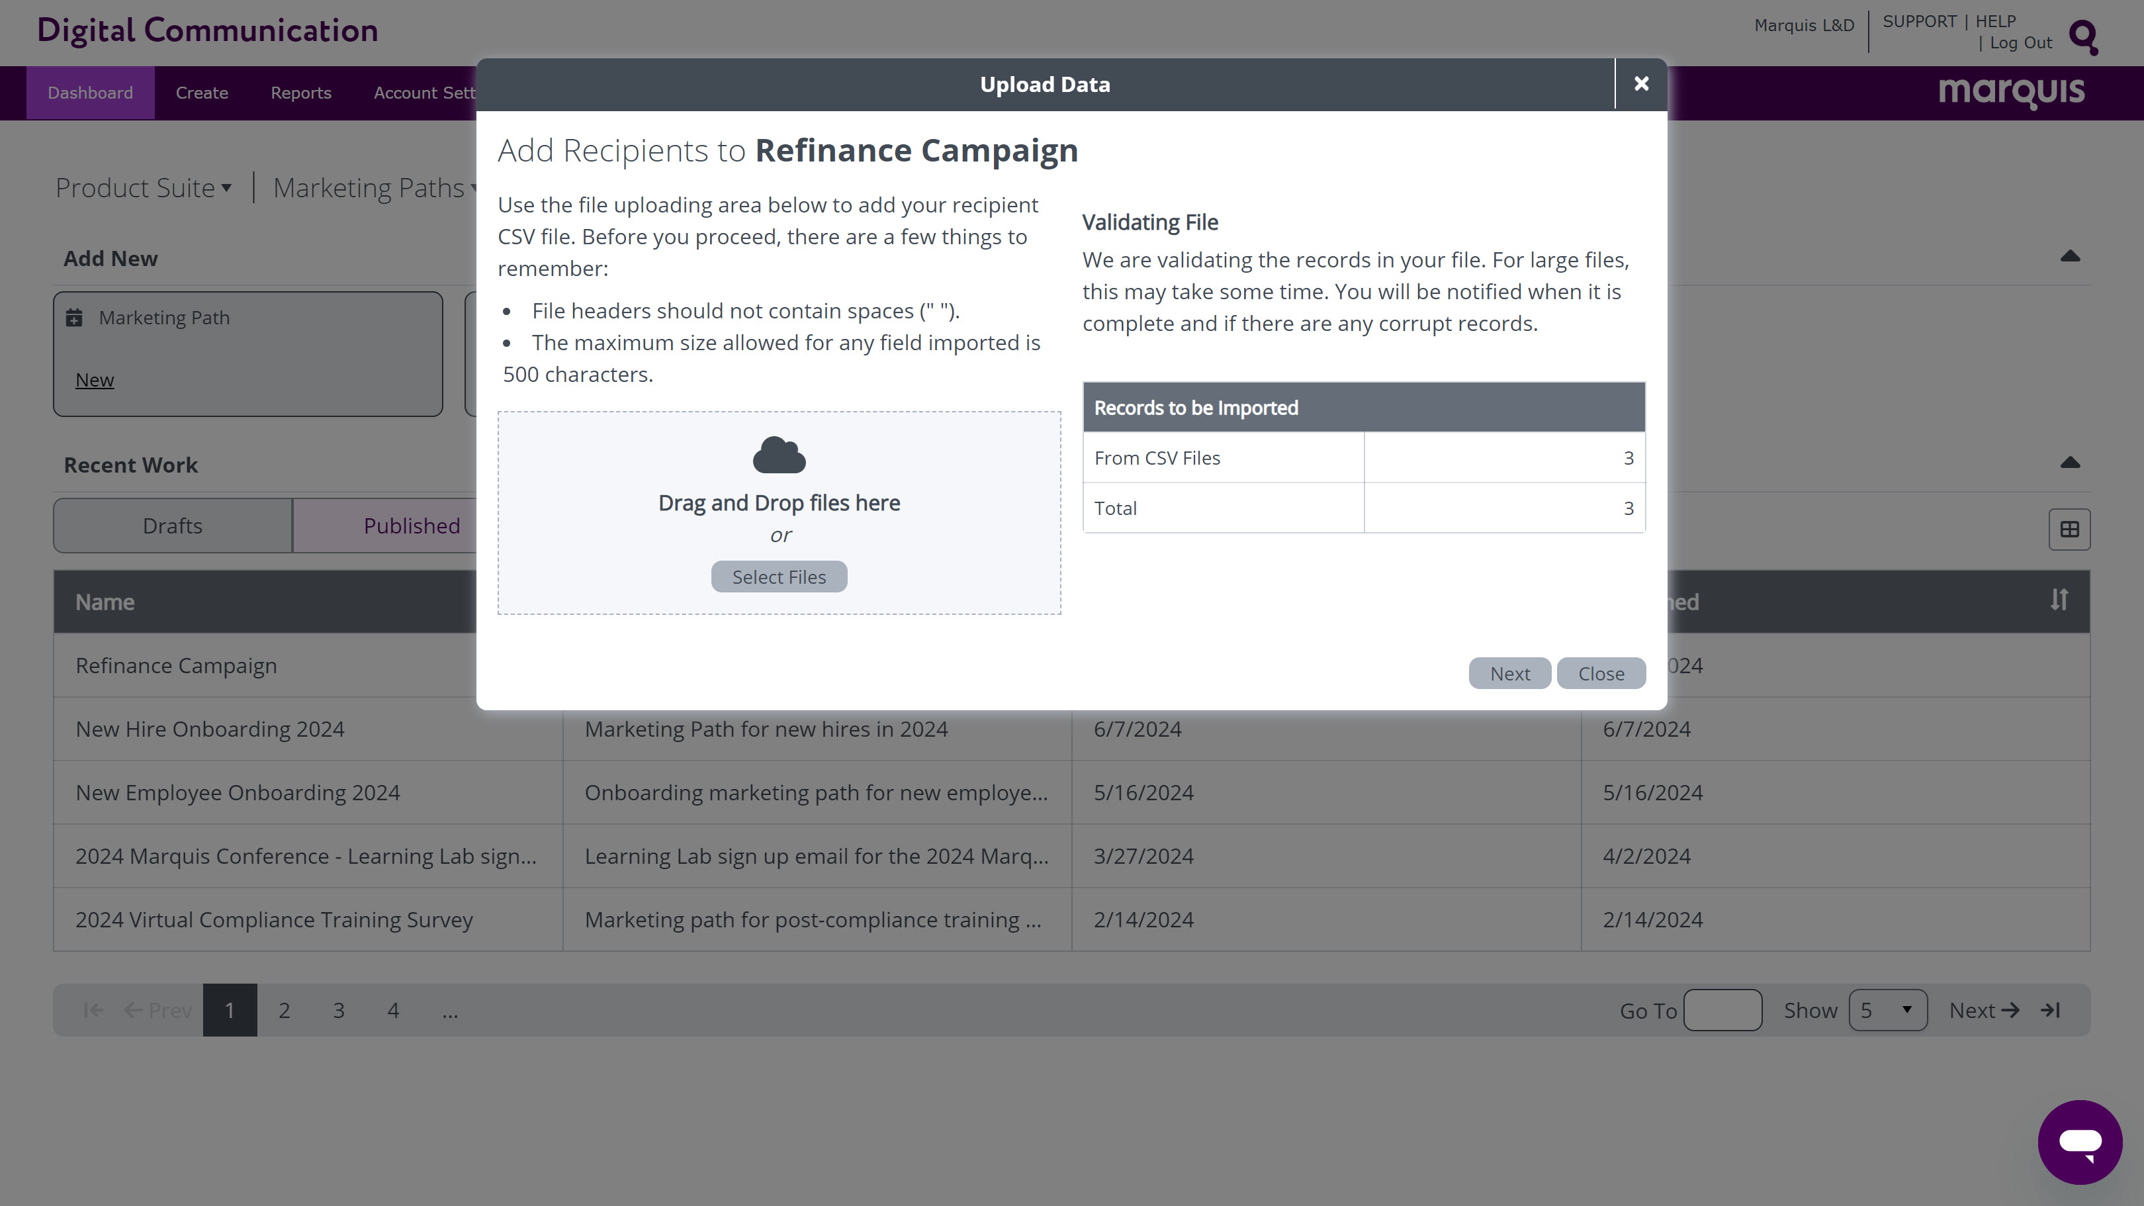
Task: Collapse the Recent Work section
Action: (x=2070, y=463)
